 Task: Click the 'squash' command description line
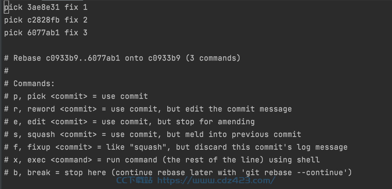click(x=153, y=134)
